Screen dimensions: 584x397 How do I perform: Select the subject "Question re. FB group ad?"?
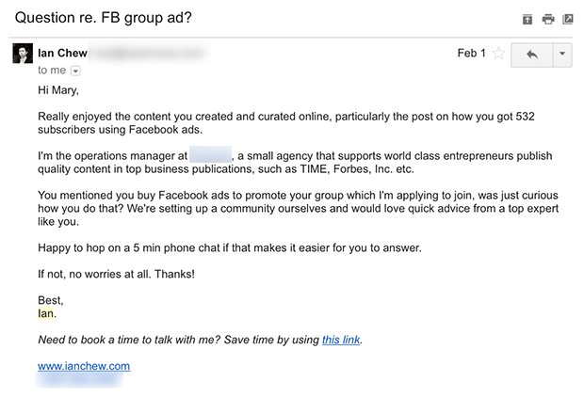[104, 18]
